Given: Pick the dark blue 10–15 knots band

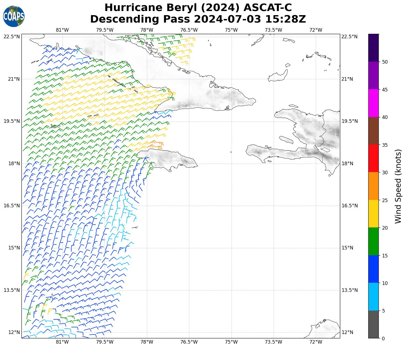Looking at the screenshot, I should click(373, 269).
